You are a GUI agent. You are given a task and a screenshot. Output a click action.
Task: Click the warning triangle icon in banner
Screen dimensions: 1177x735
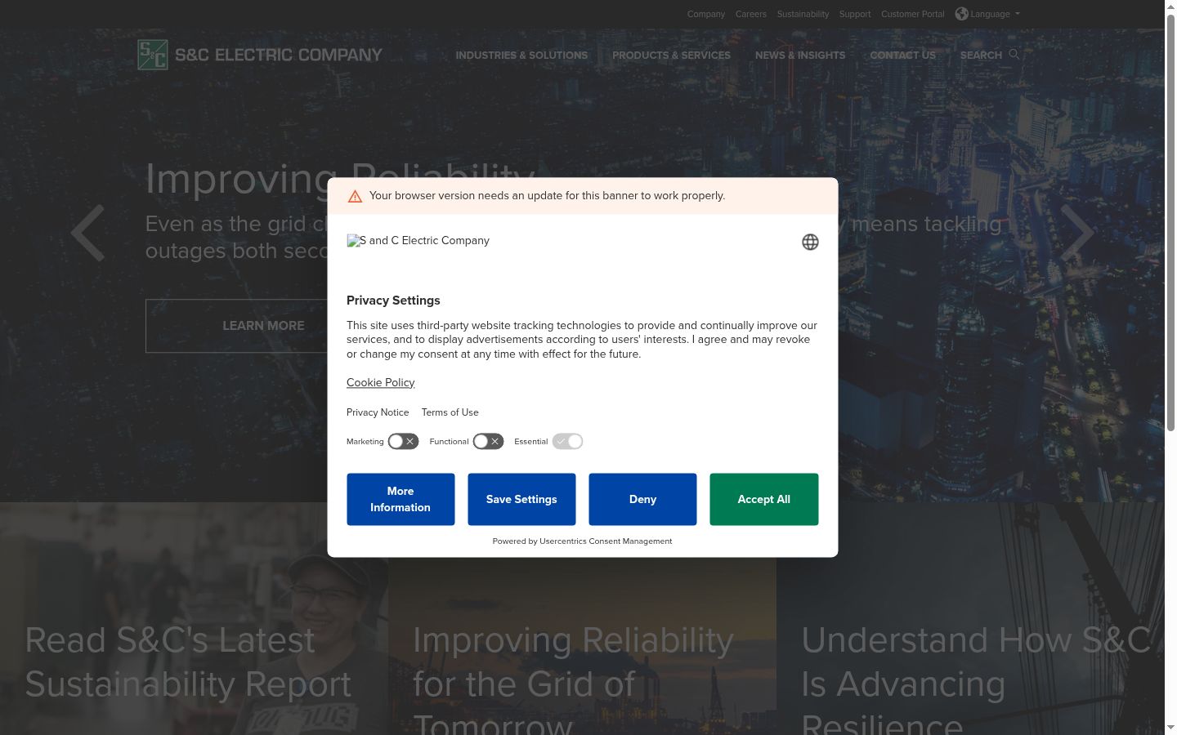tap(355, 196)
